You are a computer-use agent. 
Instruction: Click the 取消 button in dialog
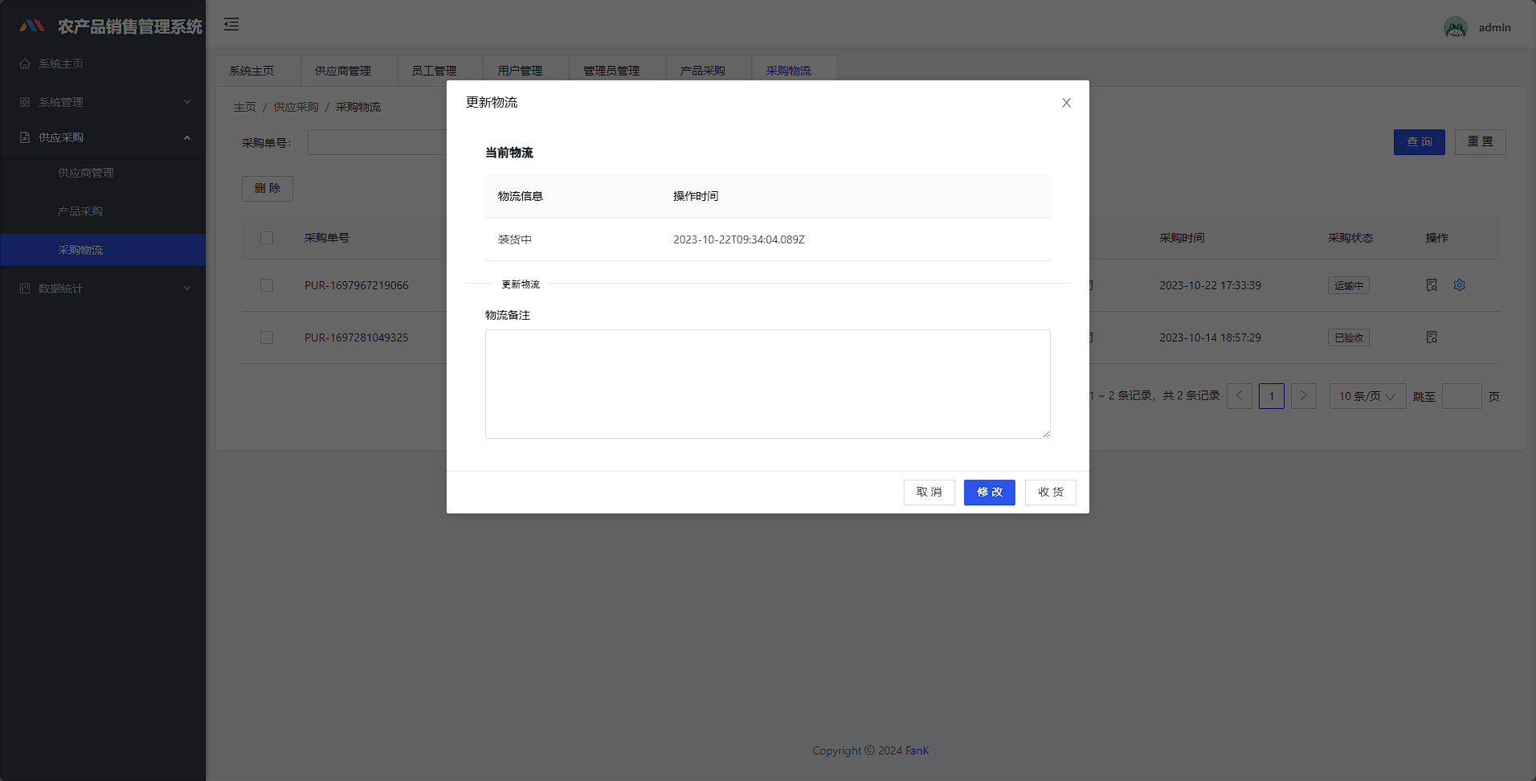click(x=929, y=493)
